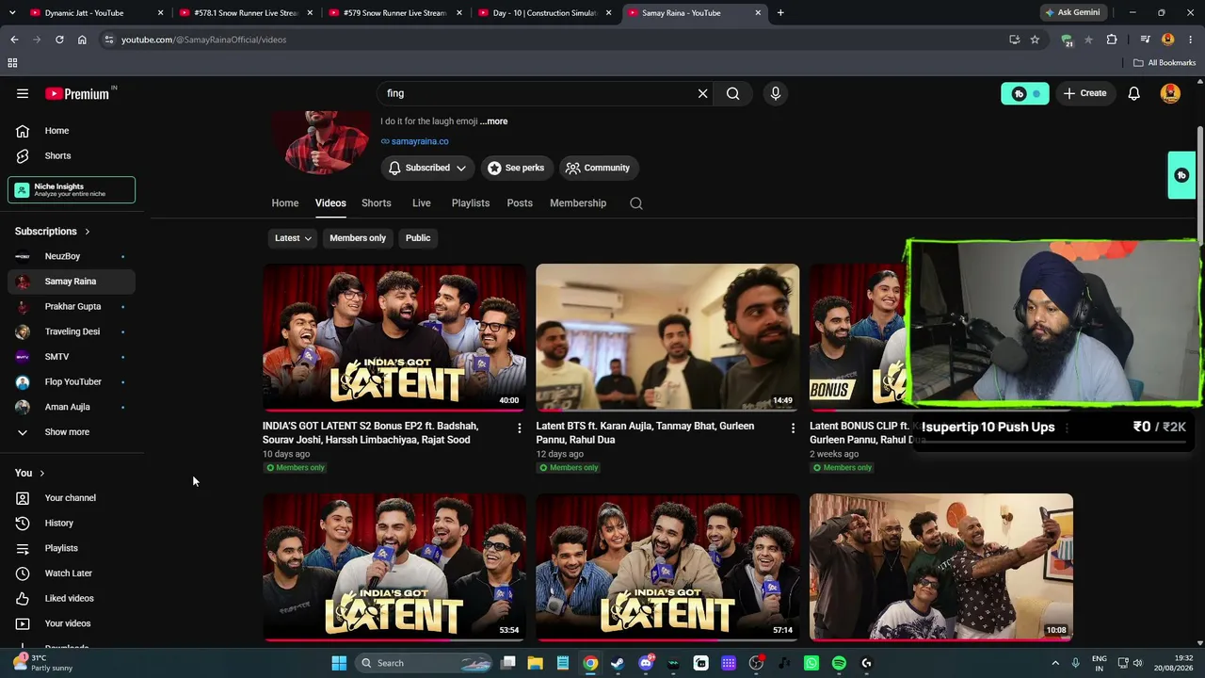Expand the channel description with more
Image resolution: width=1205 pixels, height=678 pixels.
click(x=494, y=121)
